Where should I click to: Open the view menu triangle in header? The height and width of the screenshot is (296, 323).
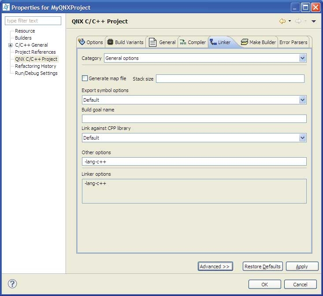pyautogui.click(x=314, y=21)
